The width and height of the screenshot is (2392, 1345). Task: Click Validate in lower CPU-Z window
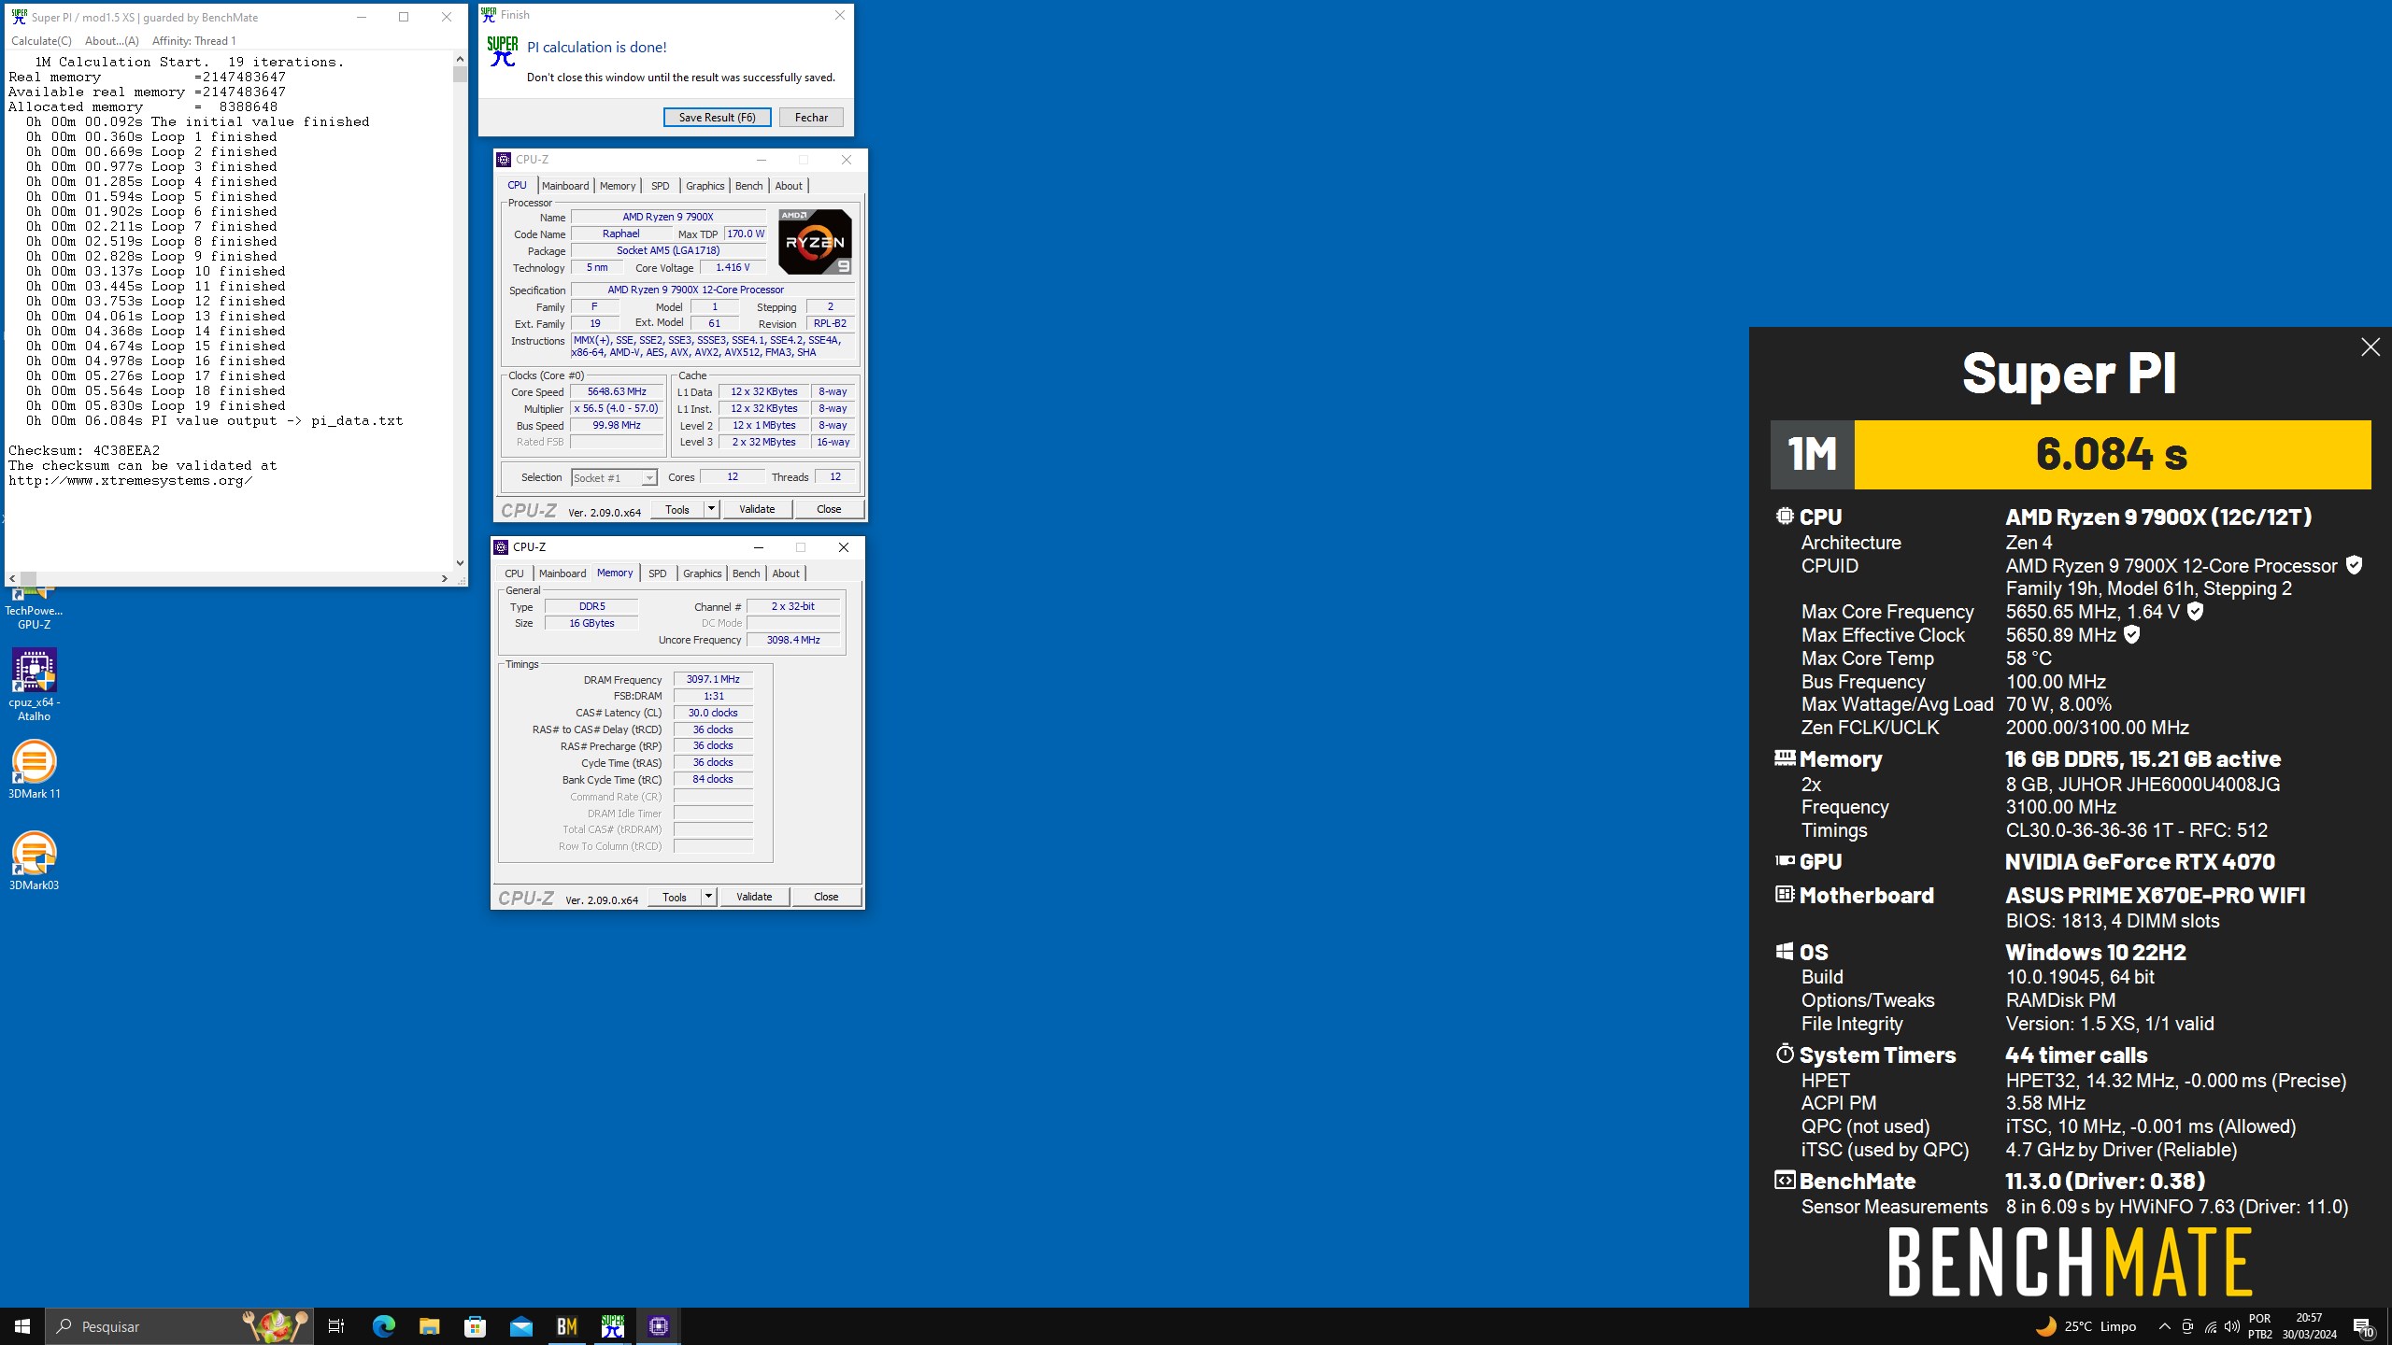754,897
